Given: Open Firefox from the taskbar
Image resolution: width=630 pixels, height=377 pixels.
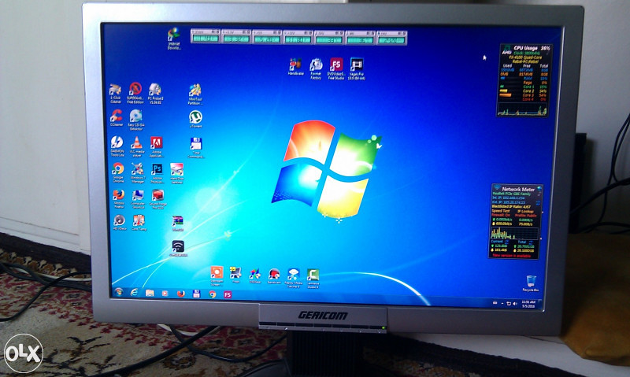Looking at the screenshot, I should click(181, 294).
